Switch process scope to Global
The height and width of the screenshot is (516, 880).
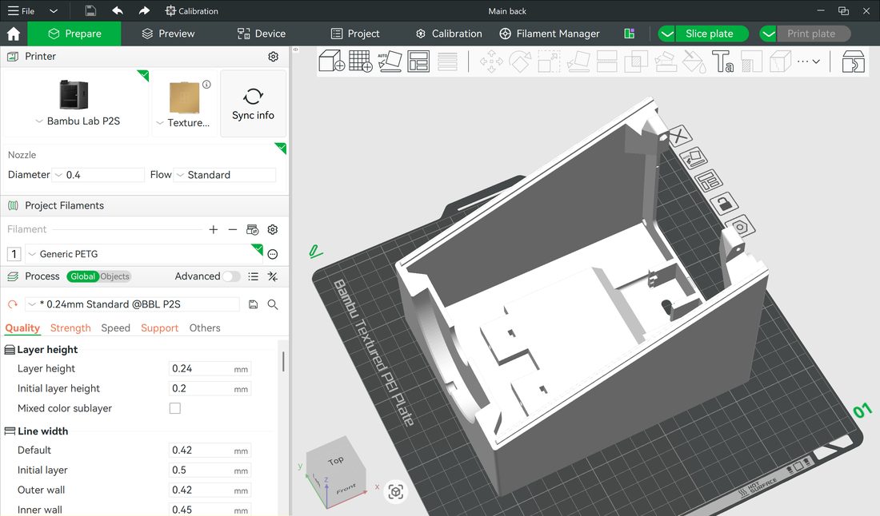(x=82, y=276)
